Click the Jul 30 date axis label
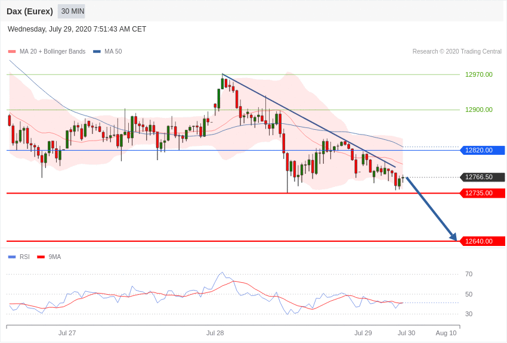Image resolution: width=507 pixels, height=343 pixels. [x=406, y=333]
